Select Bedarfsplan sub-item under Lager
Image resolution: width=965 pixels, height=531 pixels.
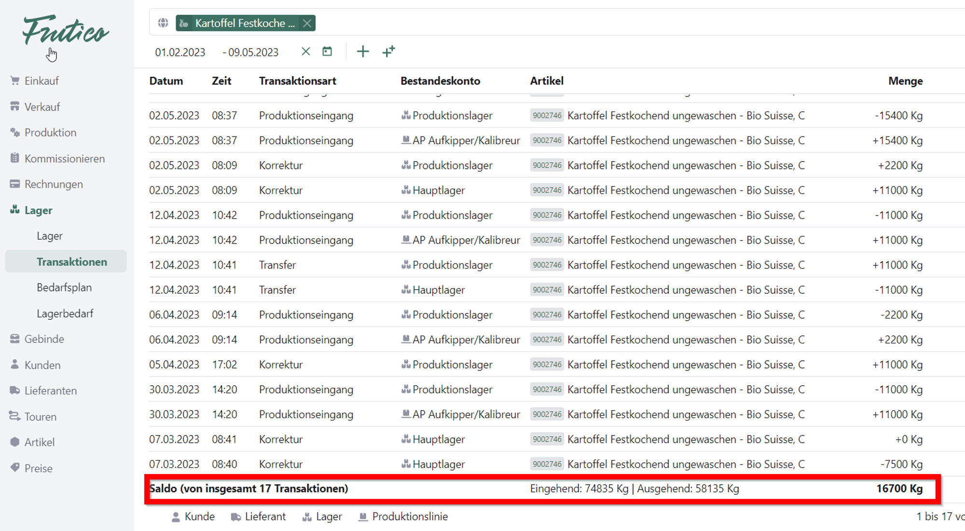click(x=64, y=287)
